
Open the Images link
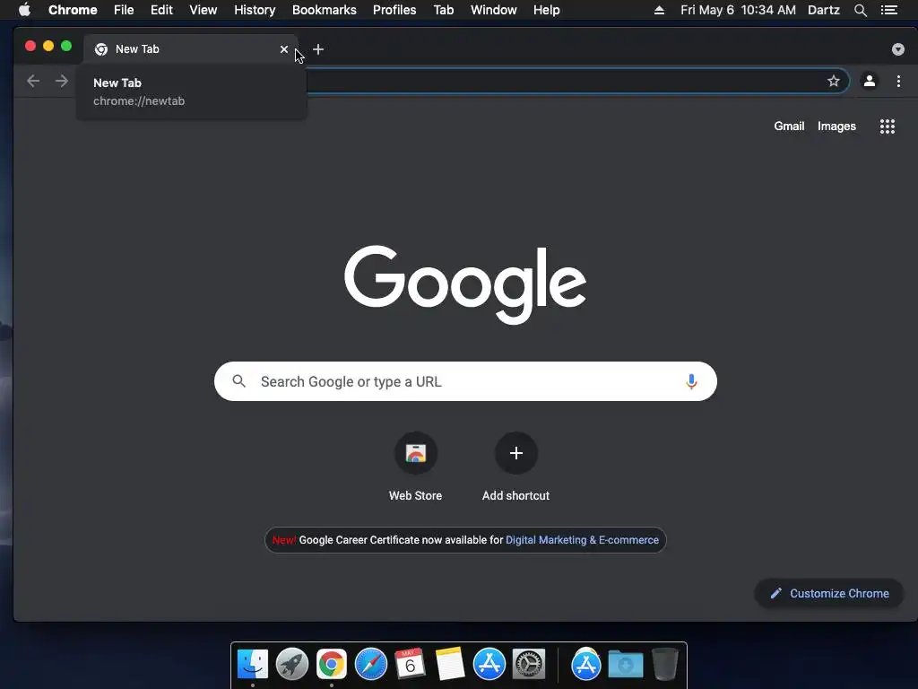(x=836, y=126)
